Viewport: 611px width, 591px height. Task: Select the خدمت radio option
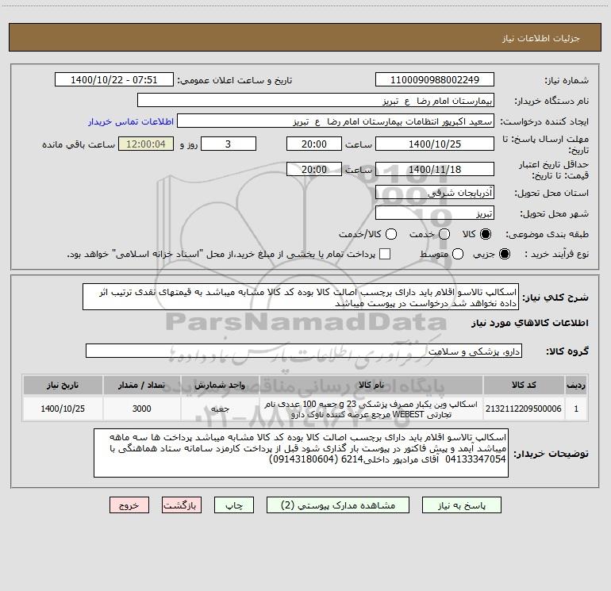(444, 234)
